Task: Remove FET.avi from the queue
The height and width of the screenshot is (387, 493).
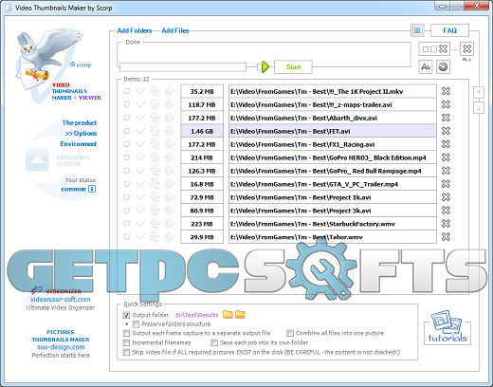Action: pyautogui.click(x=446, y=131)
